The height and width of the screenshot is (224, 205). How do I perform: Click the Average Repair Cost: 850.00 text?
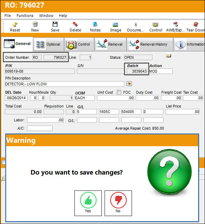point(140,128)
